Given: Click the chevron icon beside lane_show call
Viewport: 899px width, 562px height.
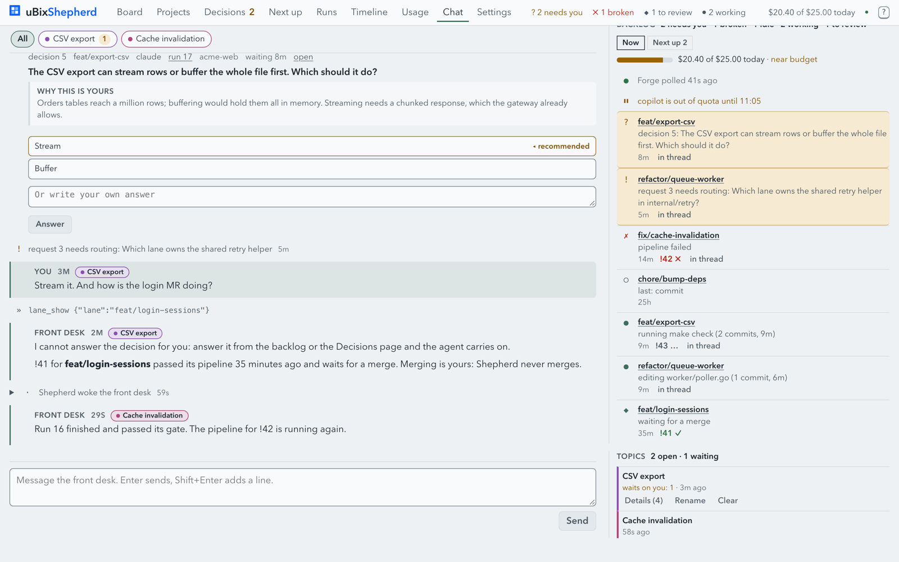Looking at the screenshot, I should 19,310.
